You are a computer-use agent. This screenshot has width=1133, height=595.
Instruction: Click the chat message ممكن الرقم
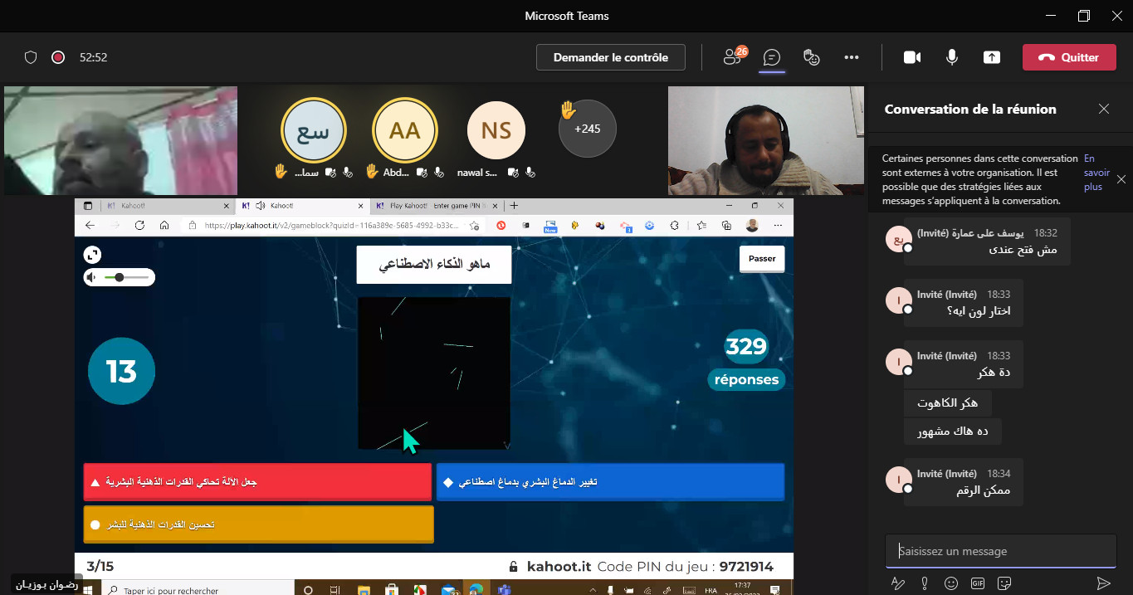(983, 490)
